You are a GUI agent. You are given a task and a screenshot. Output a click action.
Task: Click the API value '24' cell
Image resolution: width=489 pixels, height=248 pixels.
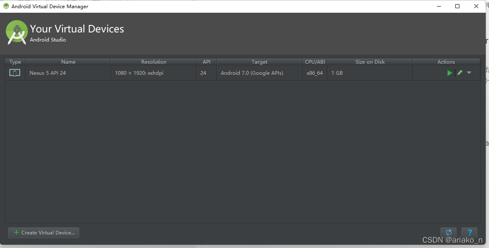207,73
